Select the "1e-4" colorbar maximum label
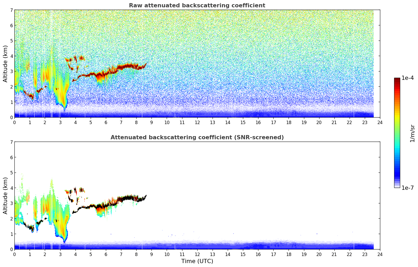 coord(408,78)
